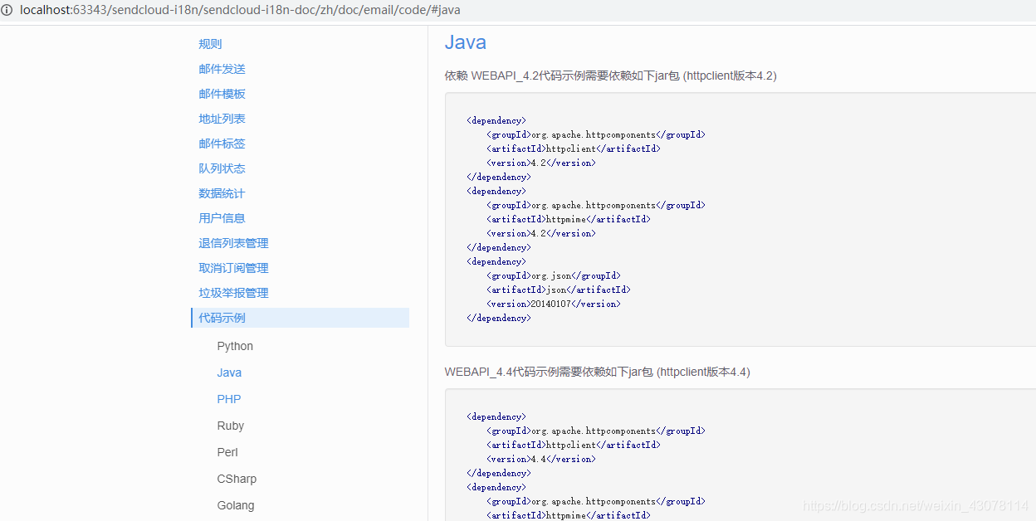Click the org.json groupId line
This screenshot has width=1036, height=521.
[x=554, y=275]
